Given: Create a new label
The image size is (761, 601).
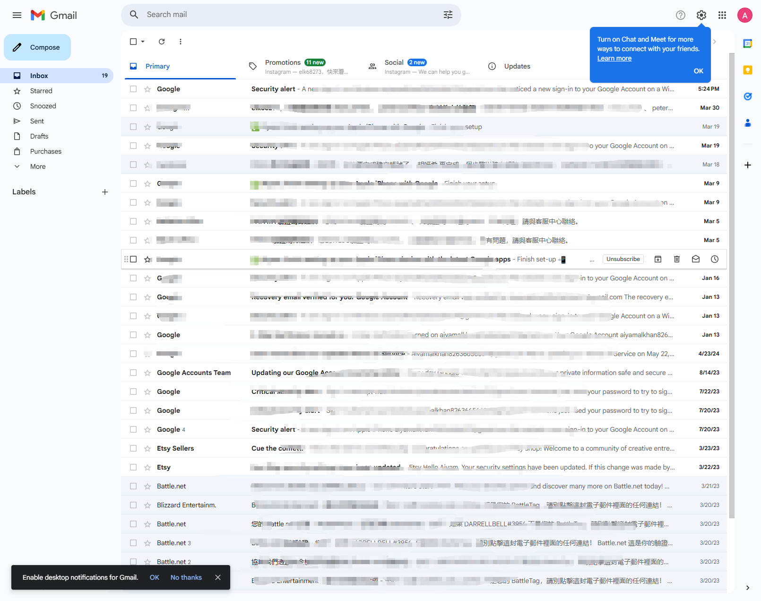Looking at the screenshot, I should tap(105, 192).
